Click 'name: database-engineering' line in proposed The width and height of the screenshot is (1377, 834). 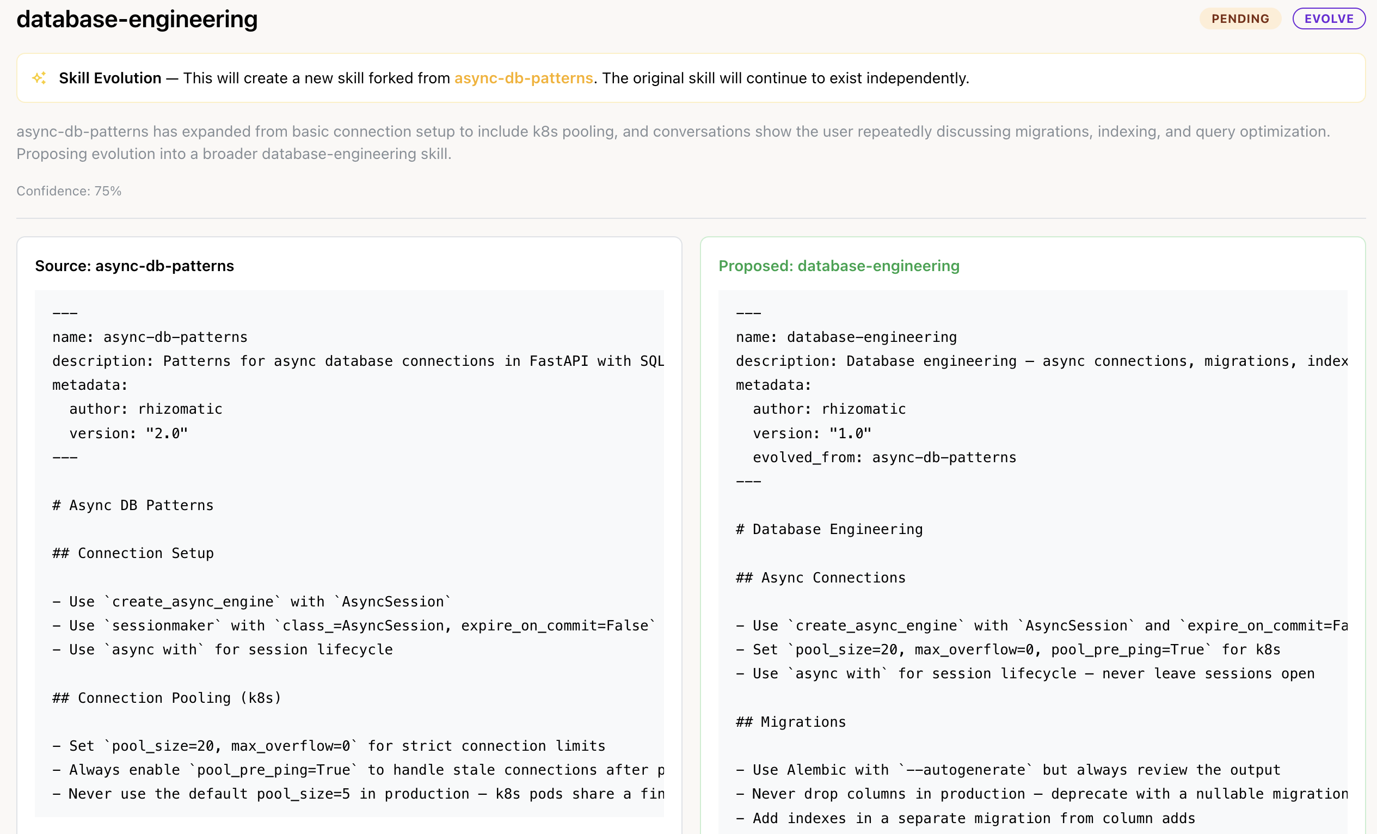pyautogui.click(x=846, y=337)
